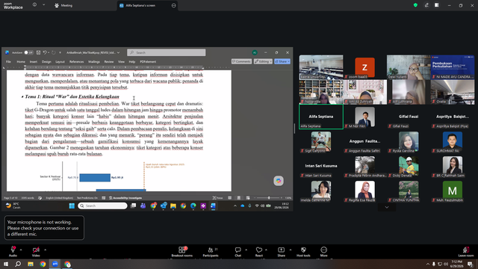Expand Share options arrow

pos(291,250)
